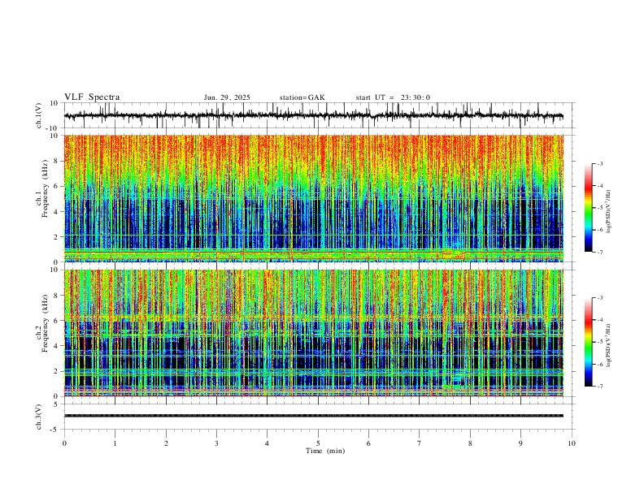Click the time axis tick label '10'
This screenshot has width=644, height=497.
pyautogui.click(x=572, y=443)
